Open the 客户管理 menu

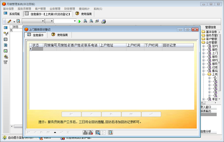click(40, 9)
